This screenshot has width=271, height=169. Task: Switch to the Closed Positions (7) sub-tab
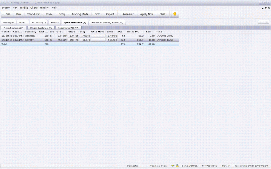(41, 28)
